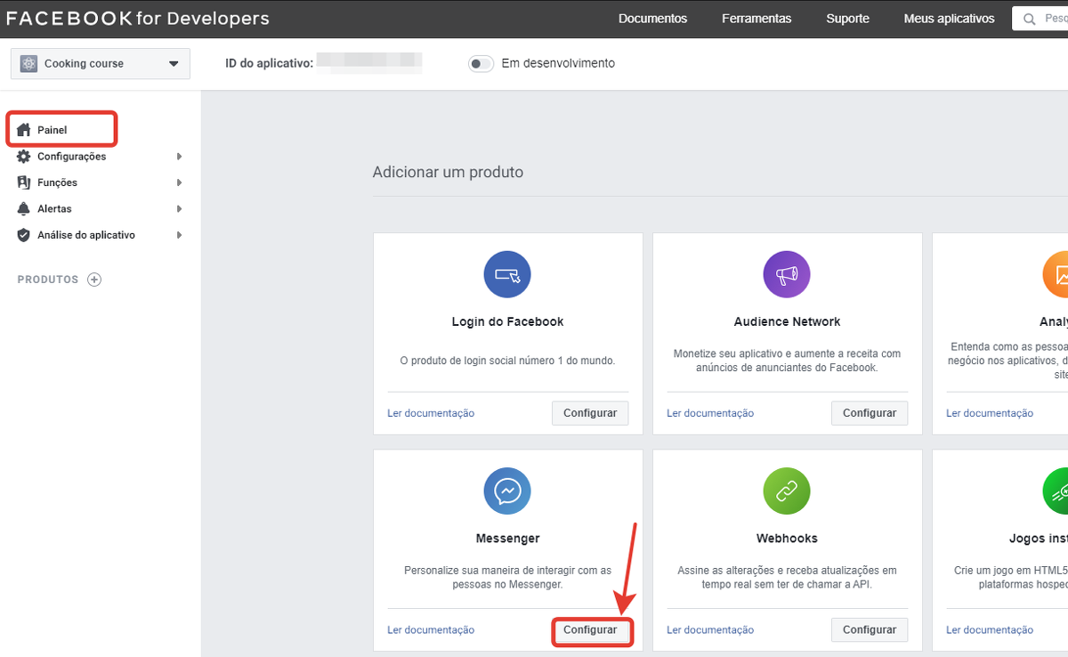Click the Audience Network megaphone icon
1068x657 pixels.
pyautogui.click(x=787, y=274)
